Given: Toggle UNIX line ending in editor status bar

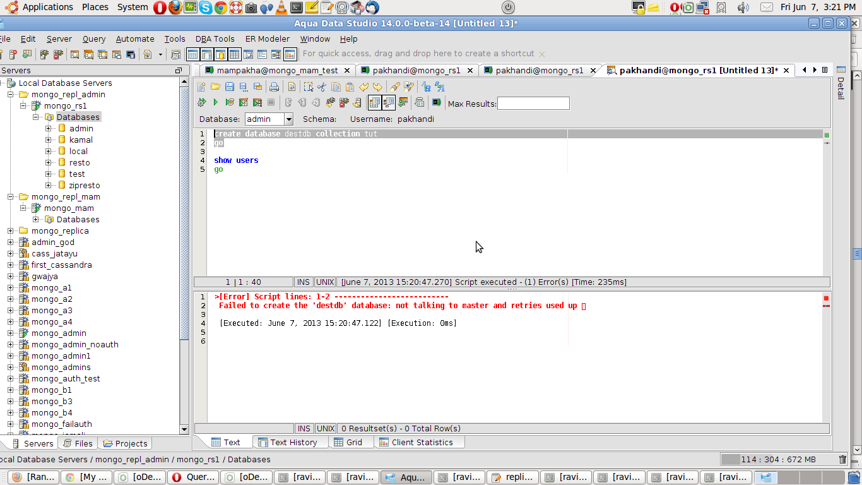Looking at the screenshot, I should [x=326, y=282].
